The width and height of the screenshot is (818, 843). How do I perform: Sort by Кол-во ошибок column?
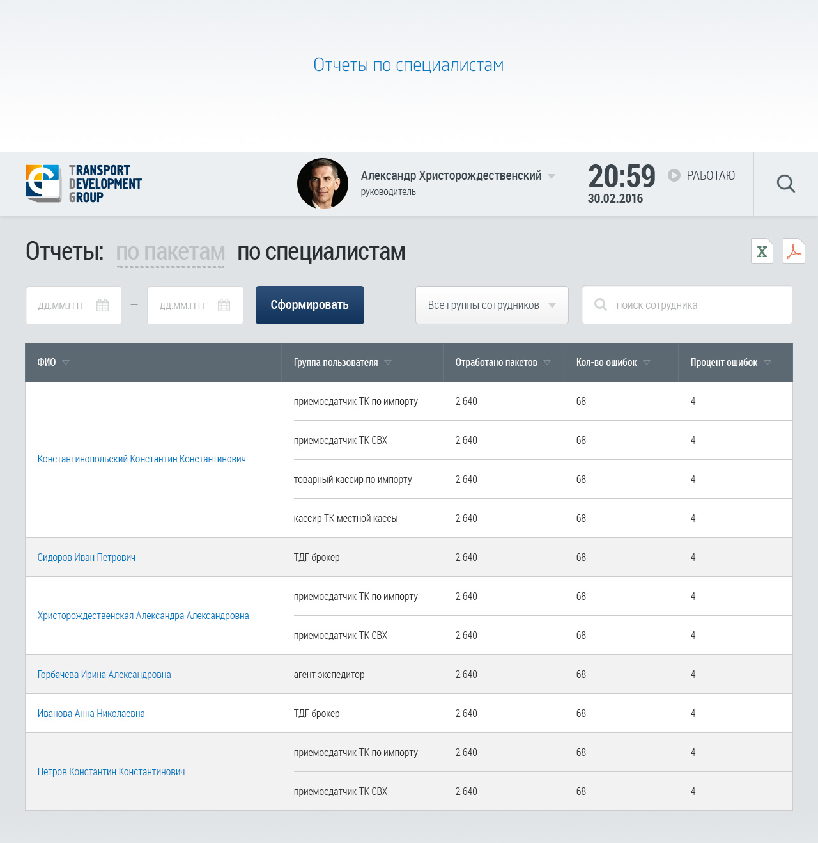tap(647, 363)
